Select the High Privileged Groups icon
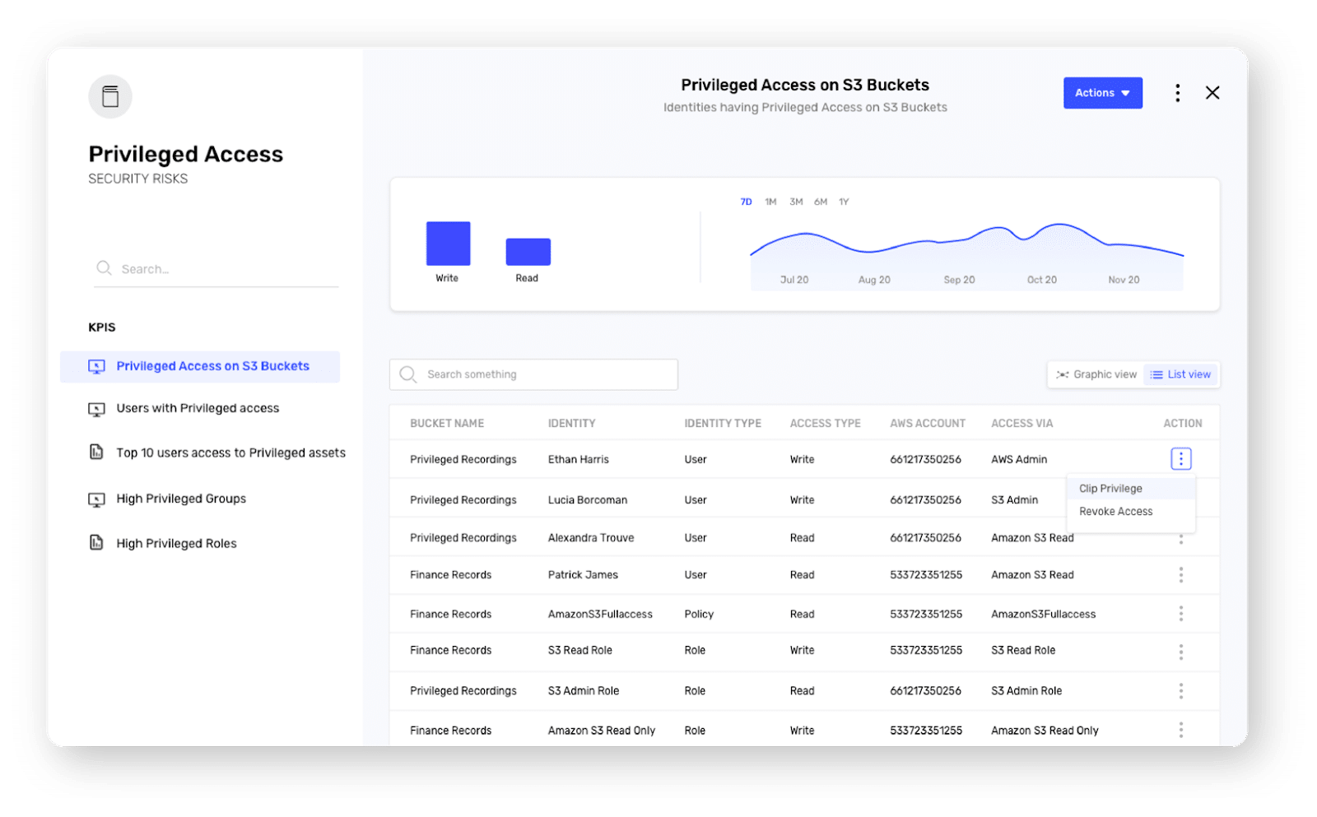 [95, 499]
